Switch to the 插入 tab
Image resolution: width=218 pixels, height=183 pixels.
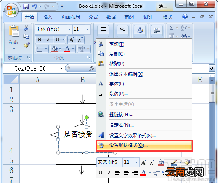click(47, 17)
